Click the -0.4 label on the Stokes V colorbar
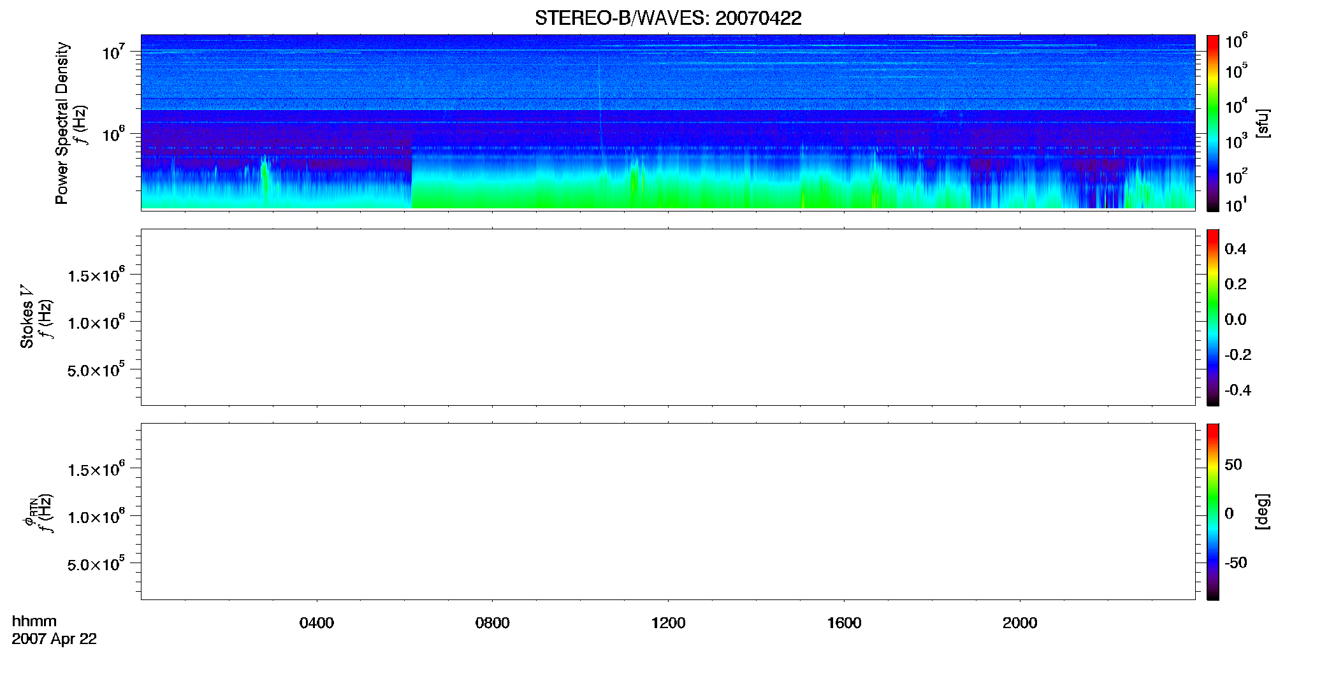1336x688 pixels. [1238, 391]
